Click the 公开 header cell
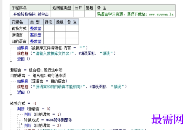Screen dimensions: 190x130 pos(79,8)
